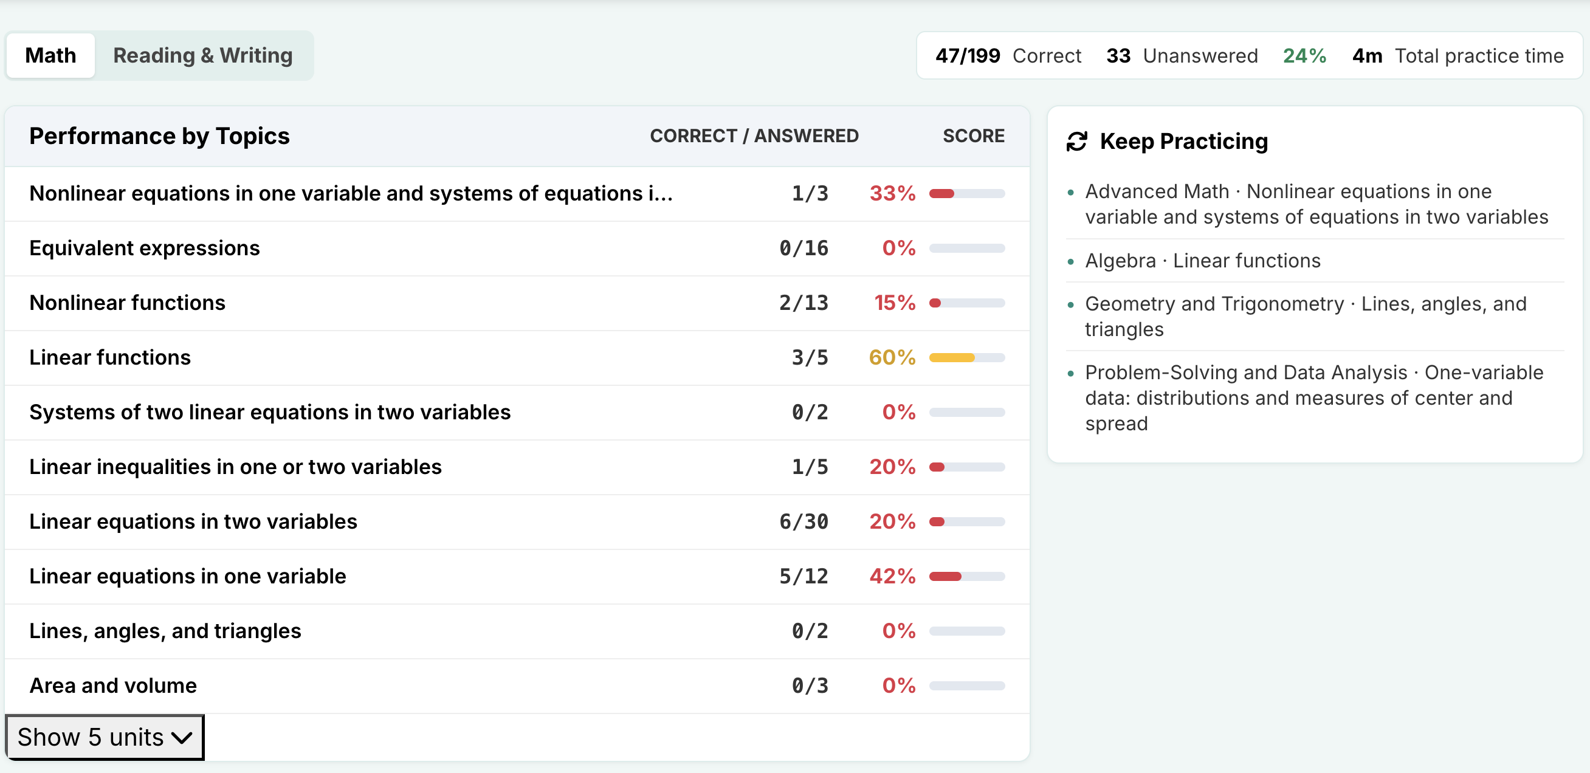The height and width of the screenshot is (773, 1590).
Task: Click the Area and volume topic
Action: tap(113, 685)
